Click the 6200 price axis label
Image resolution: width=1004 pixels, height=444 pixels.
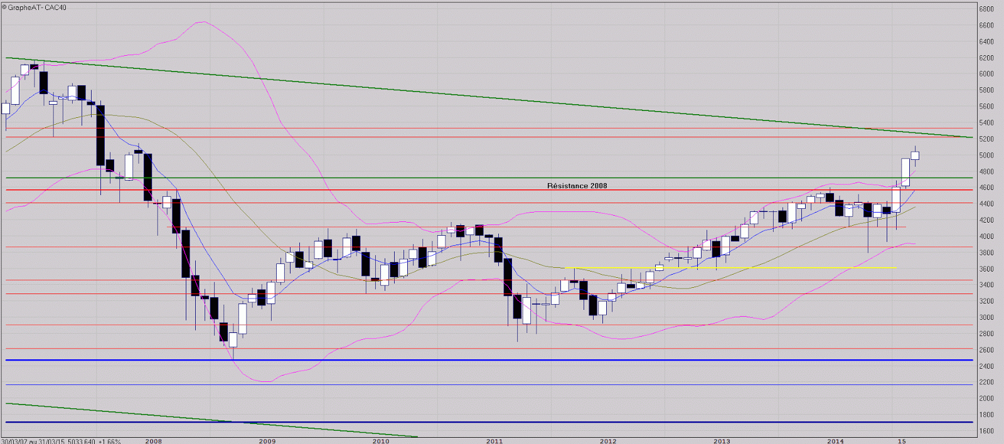point(986,58)
